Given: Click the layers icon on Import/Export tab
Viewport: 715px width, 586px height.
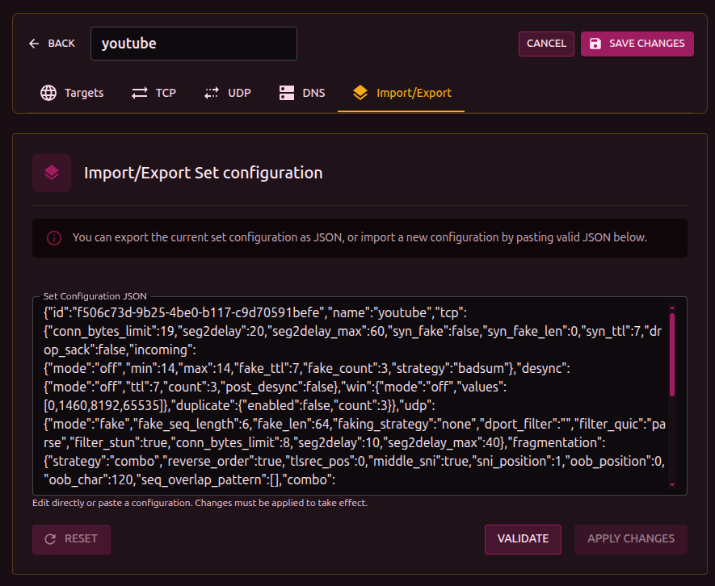Looking at the screenshot, I should (360, 93).
